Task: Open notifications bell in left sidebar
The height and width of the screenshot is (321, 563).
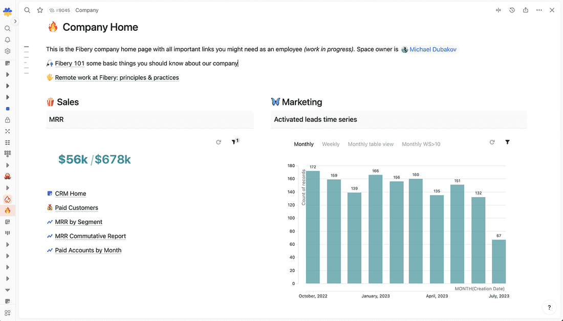Action: coord(8,40)
